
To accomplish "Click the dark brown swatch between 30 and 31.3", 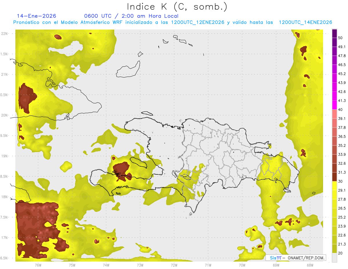I will pos(334,177).
